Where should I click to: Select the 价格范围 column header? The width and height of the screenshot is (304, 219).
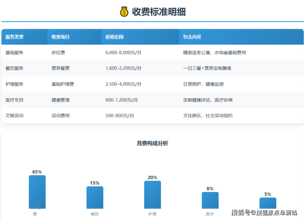(114, 37)
